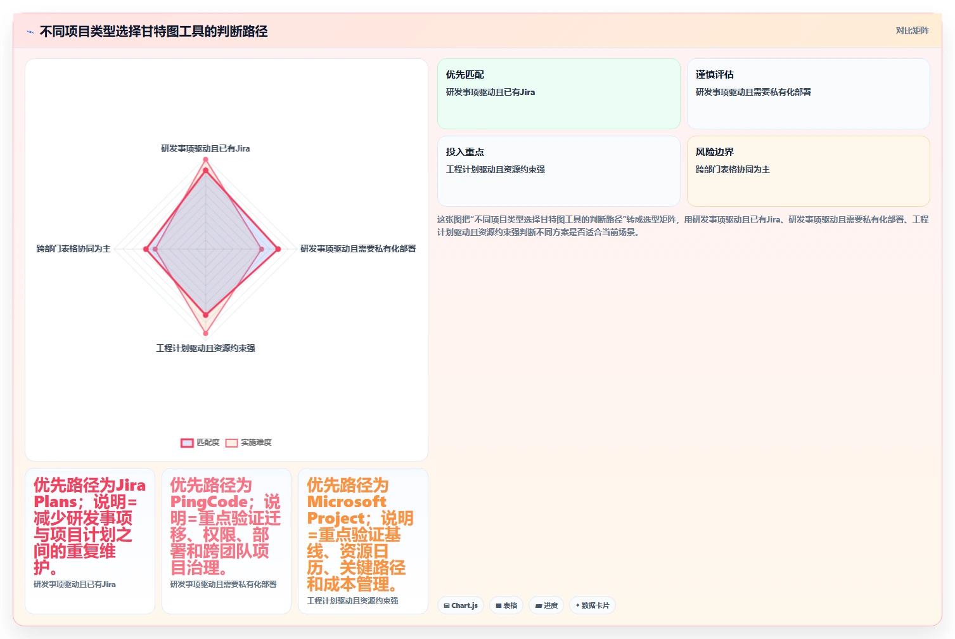Screen dimensions: 955x639
Task: Click the 对比矩阵 label in header
Action: click(x=912, y=30)
